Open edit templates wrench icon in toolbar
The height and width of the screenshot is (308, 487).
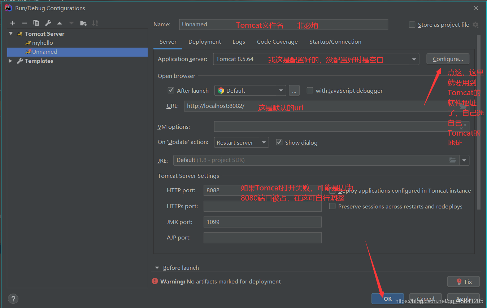(x=48, y=23)
